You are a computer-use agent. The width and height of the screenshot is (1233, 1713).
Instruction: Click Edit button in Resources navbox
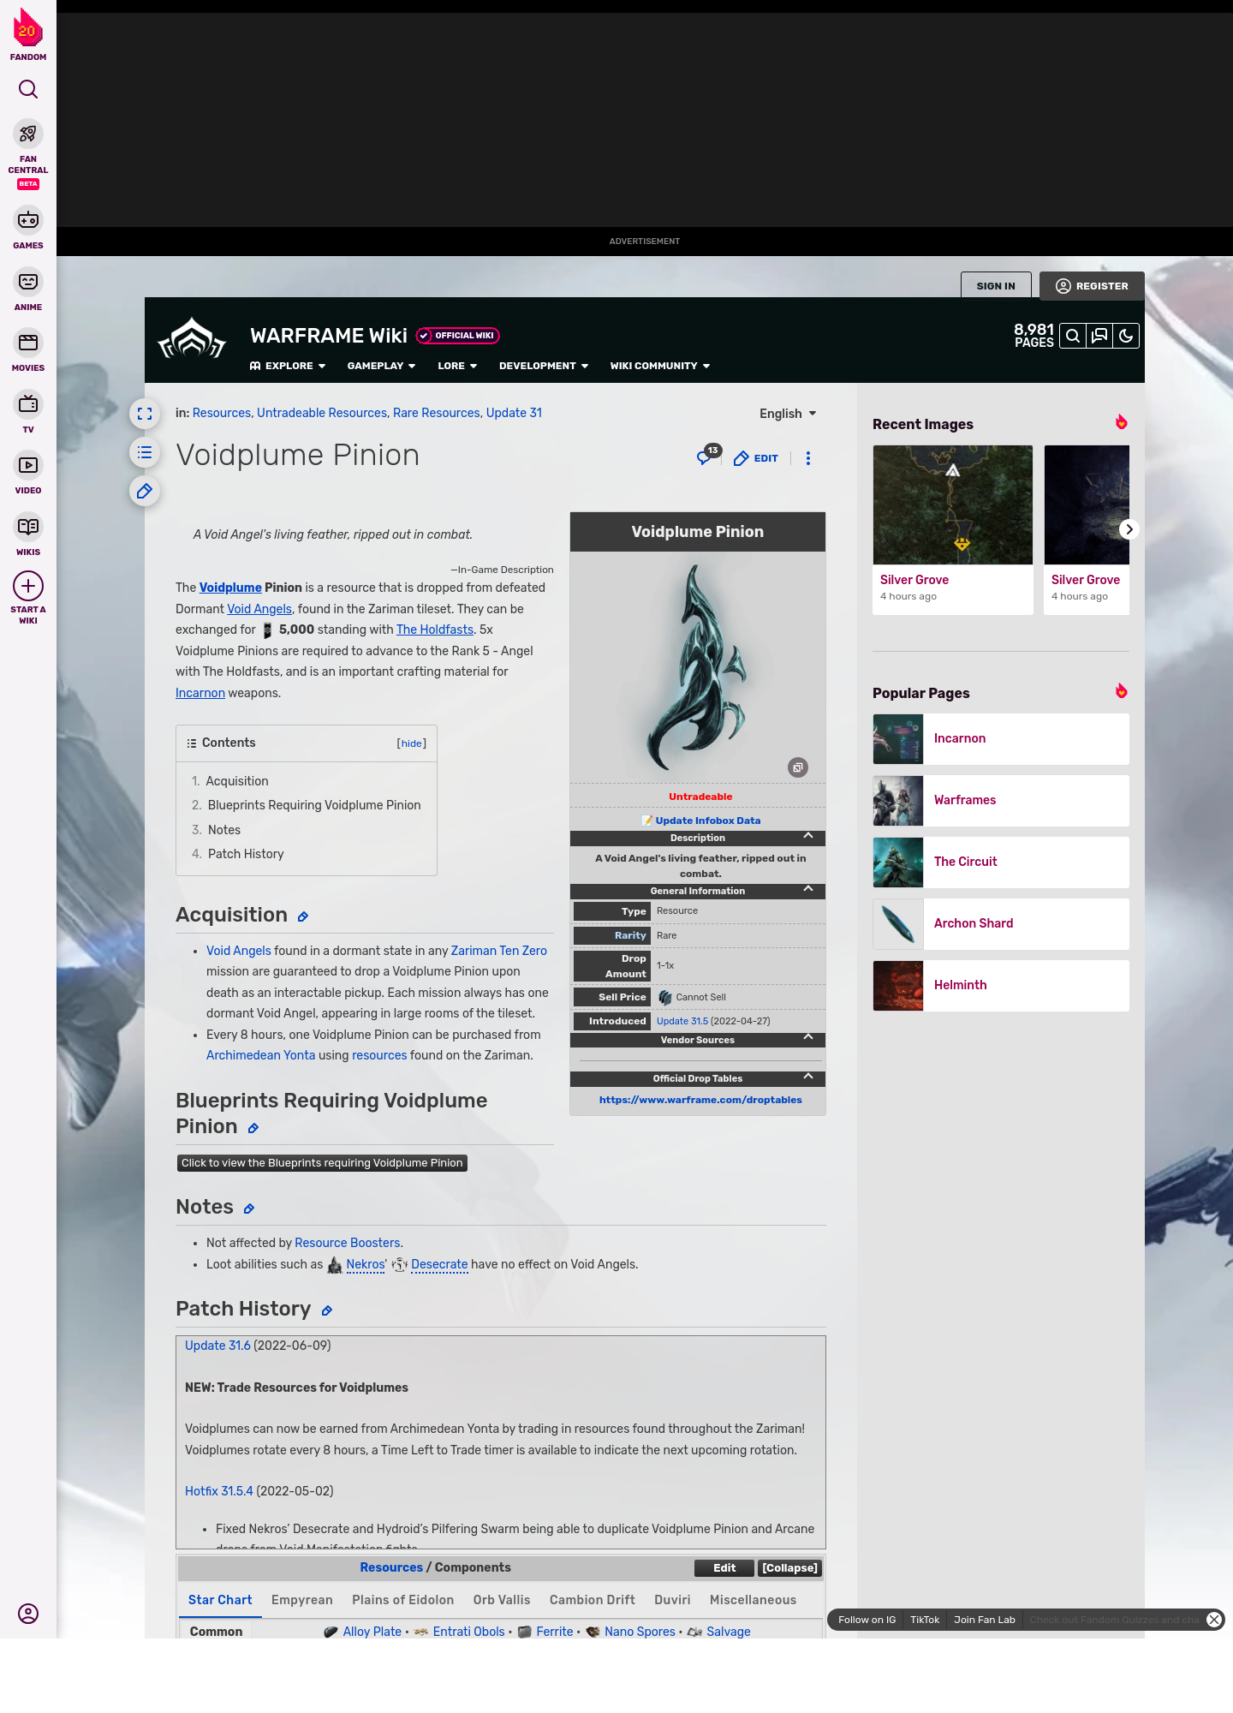pos(724,1568)
